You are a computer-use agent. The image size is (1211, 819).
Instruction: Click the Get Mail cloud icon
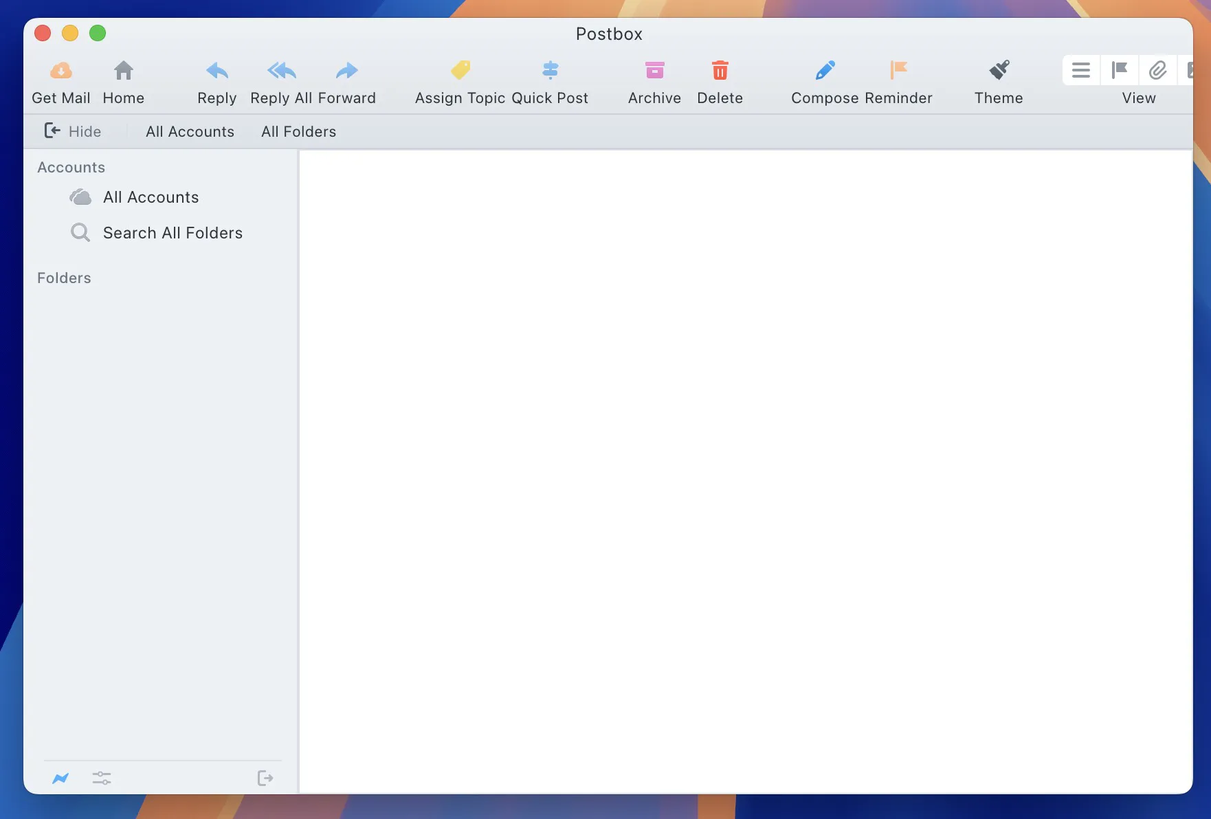61,70
